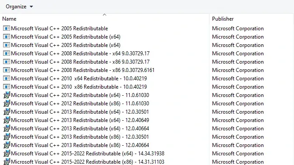
Task: Select 'Visual C++ 2012 Redistributable (x64) - 11.0.61030' name
Action: pos(80,95)
